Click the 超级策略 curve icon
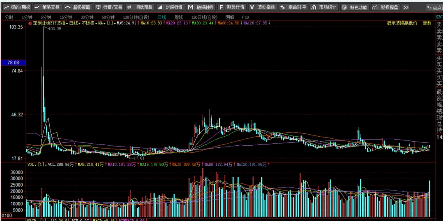This screenshot has width=443, height=221. [x=68, y=7]
